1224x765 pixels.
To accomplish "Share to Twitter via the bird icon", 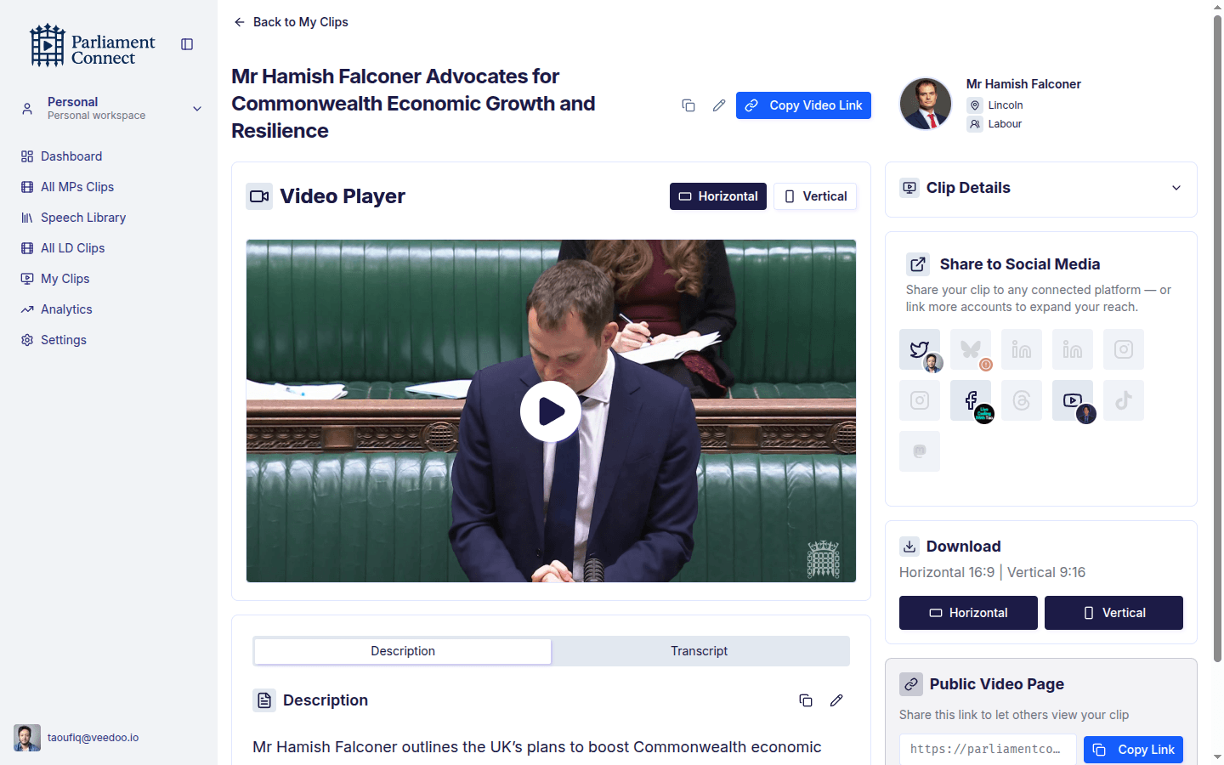I will coord(920,349).
